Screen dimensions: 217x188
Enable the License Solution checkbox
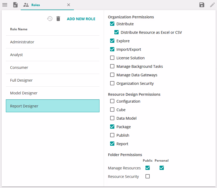(112, 58)
